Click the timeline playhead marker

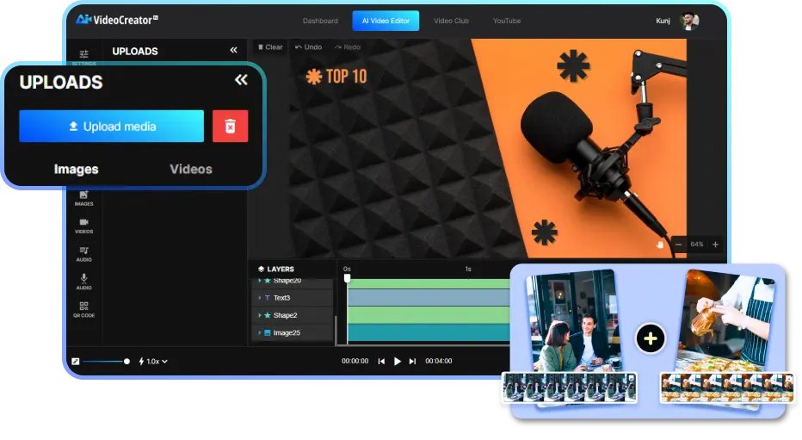tap(348, 278)
